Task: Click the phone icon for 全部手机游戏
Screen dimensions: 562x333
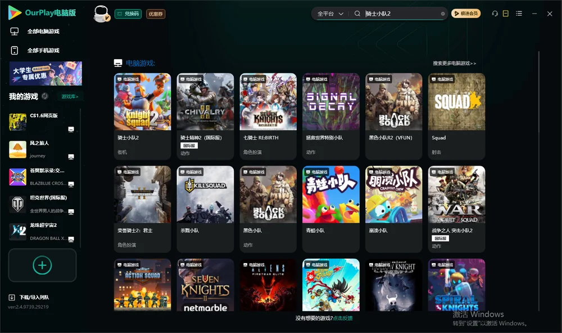Action: coord(15,50)
